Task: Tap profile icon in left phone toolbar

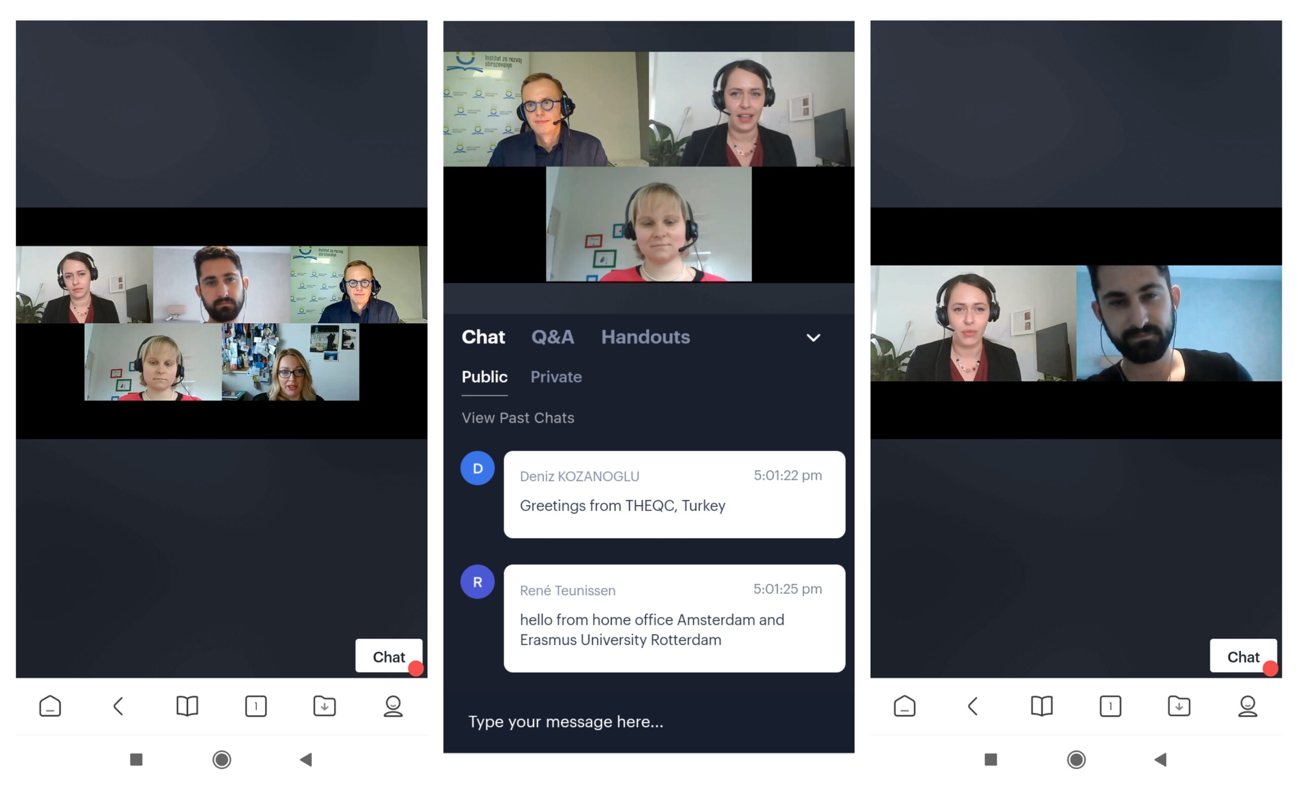Action: tap(393, 706)
